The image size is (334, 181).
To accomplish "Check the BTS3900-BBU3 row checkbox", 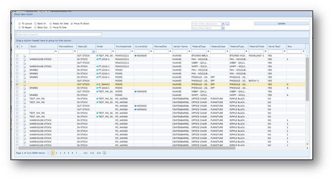I will pos(17,56).
